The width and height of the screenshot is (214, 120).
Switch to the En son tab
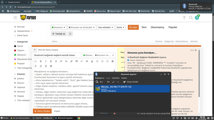pos(133,27)
